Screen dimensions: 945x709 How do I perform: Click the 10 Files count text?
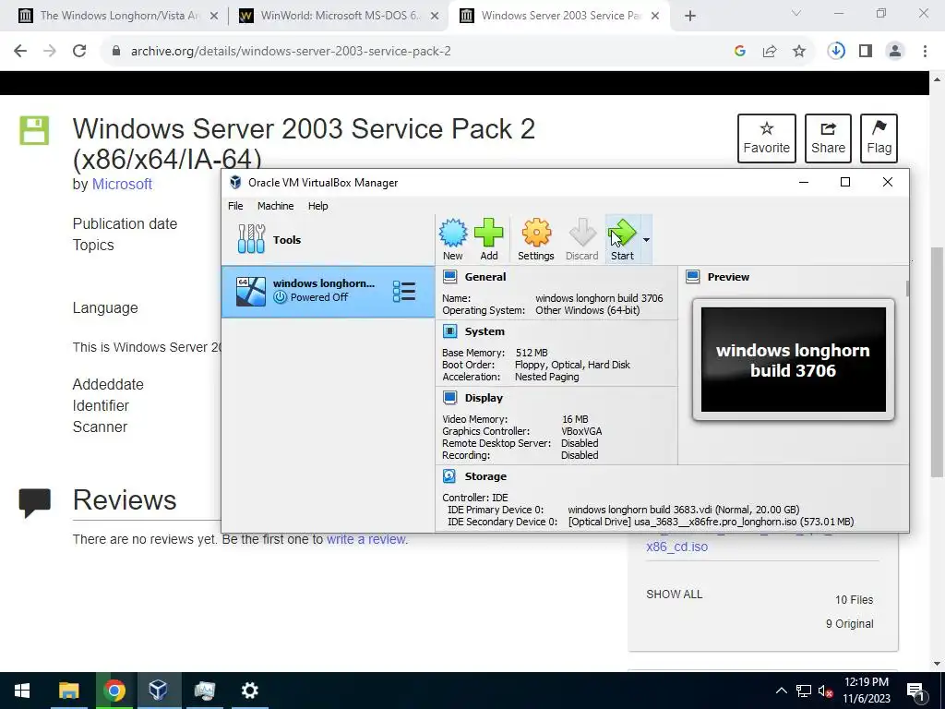pyautogui.click(x=854, y=600)
